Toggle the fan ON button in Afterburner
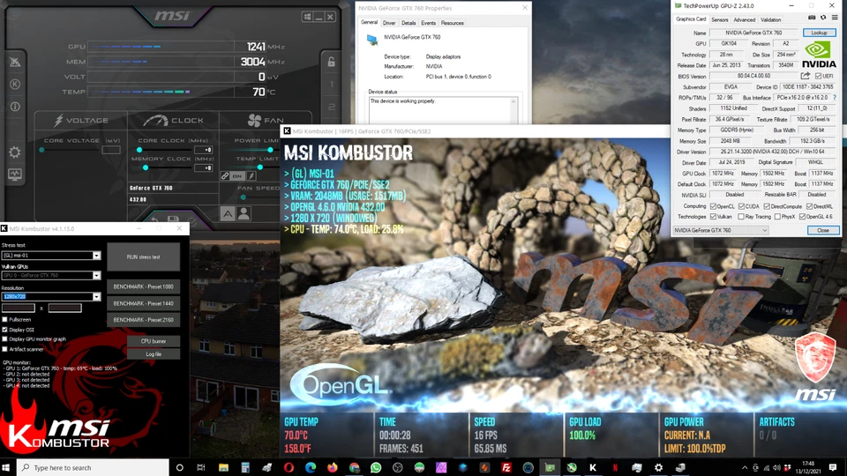 pos(237,176)
